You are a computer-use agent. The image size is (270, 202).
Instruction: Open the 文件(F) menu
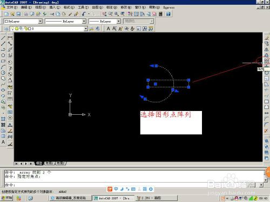tap(12, 8)
